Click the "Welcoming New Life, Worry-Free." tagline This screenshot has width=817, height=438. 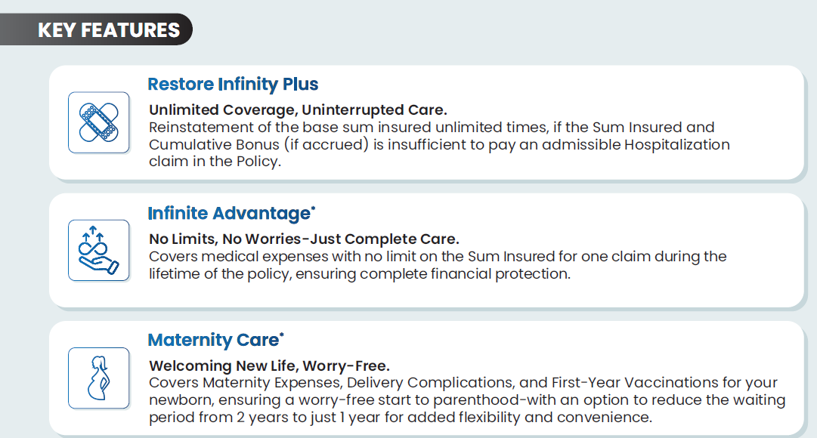coord(269,367)
